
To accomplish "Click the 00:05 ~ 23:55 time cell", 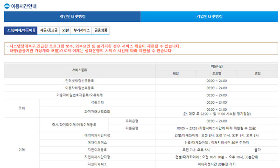I will (x=217, y=128).
